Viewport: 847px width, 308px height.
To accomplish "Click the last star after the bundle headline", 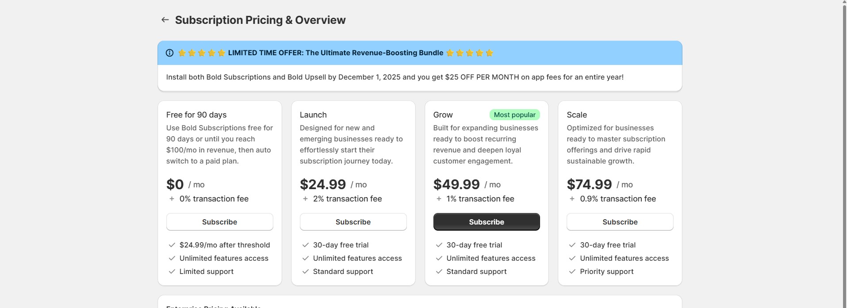I will (x=489, y=53).
